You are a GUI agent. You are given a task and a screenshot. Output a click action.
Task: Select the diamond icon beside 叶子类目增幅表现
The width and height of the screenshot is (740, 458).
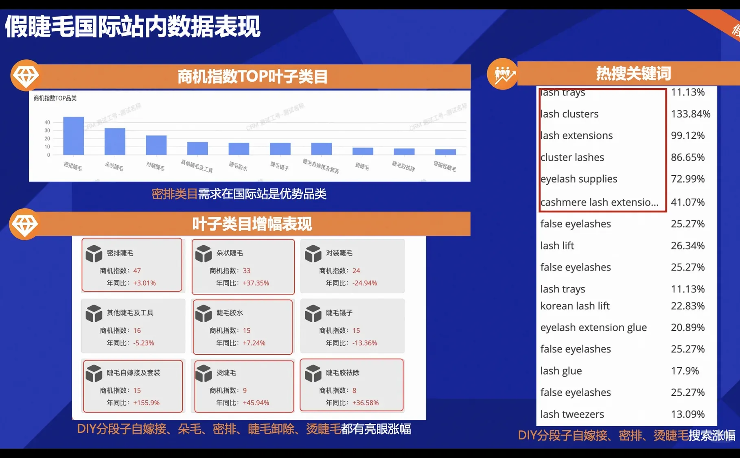(26, 224)
